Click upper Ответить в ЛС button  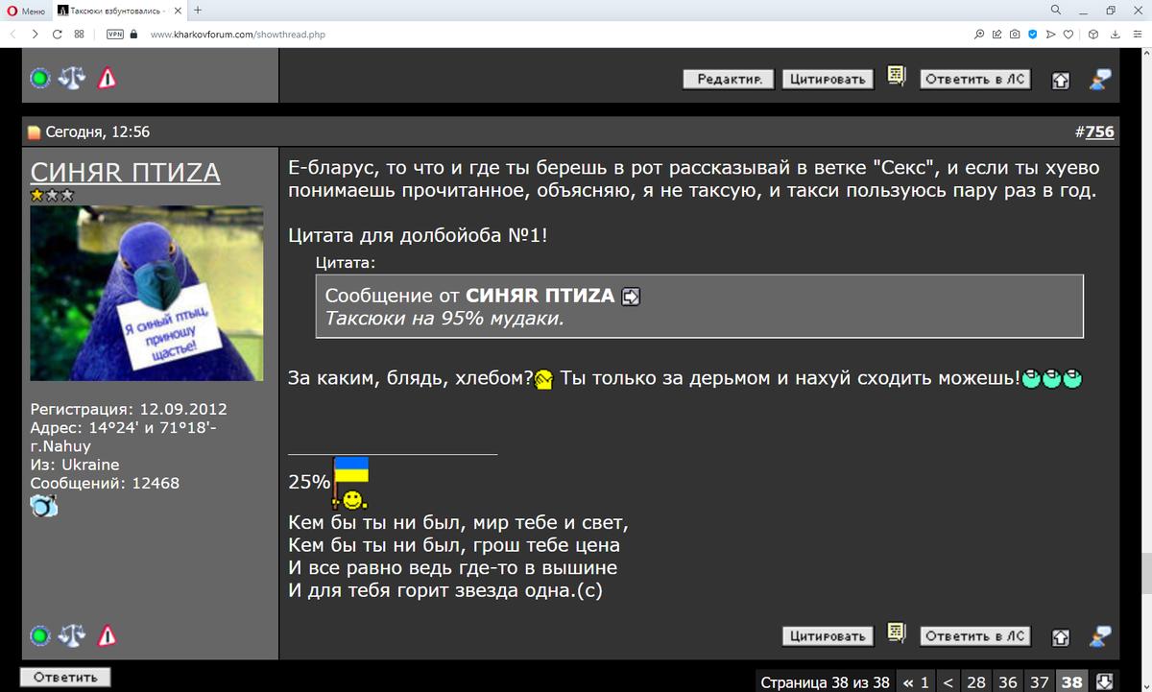tap(975, 80)
